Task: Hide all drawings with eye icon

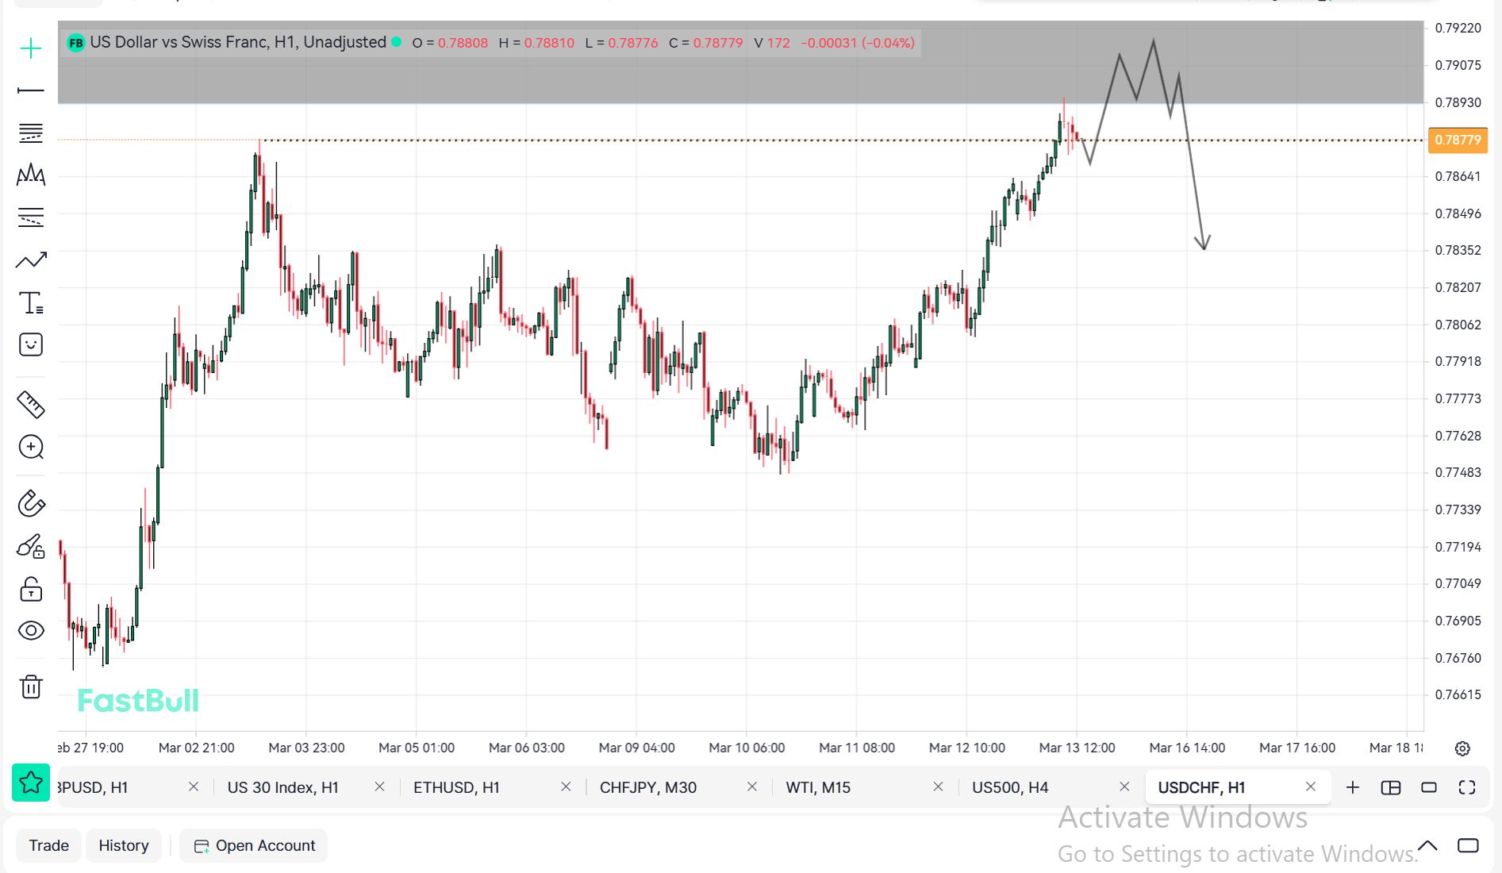Action: click(x=31, y=631)
